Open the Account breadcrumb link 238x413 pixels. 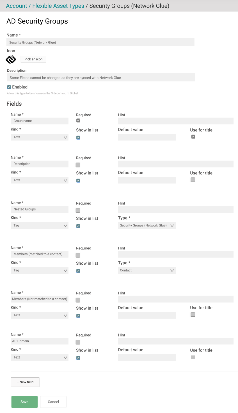16,6
